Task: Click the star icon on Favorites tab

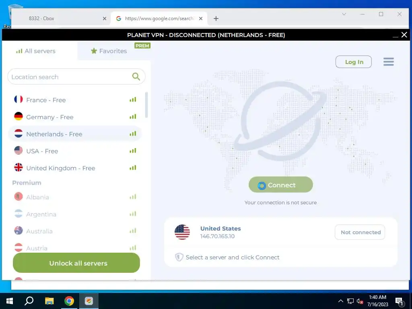Action: (x=94, y=51)
